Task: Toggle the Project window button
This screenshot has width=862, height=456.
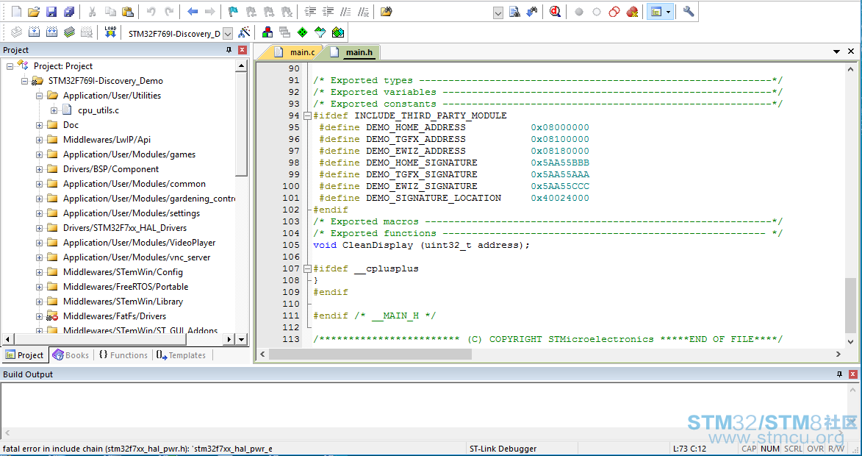Action: pyautogui.click(x=656, y=12)
